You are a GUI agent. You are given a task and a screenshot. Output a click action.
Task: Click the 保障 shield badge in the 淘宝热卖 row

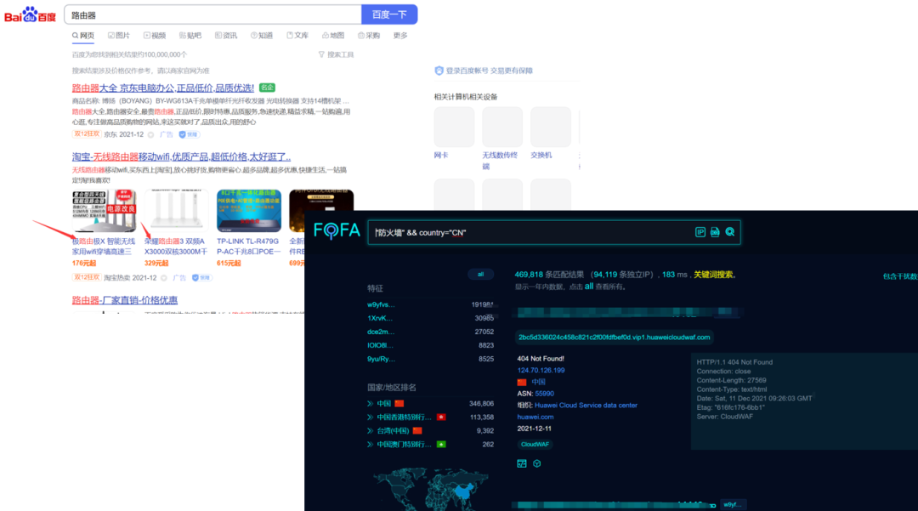tap(201, 278)
